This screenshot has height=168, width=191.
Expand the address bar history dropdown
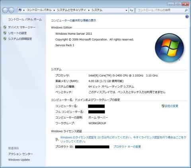[x=126, y=10]
